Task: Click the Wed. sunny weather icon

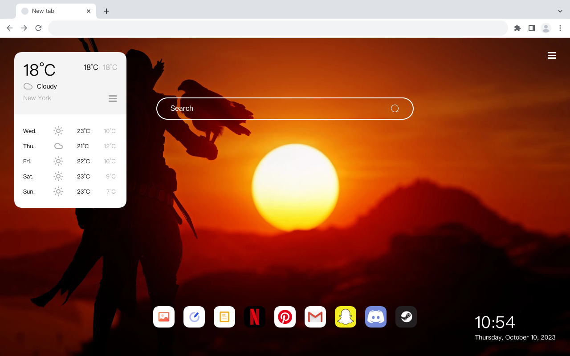Action: click(58, 131)
